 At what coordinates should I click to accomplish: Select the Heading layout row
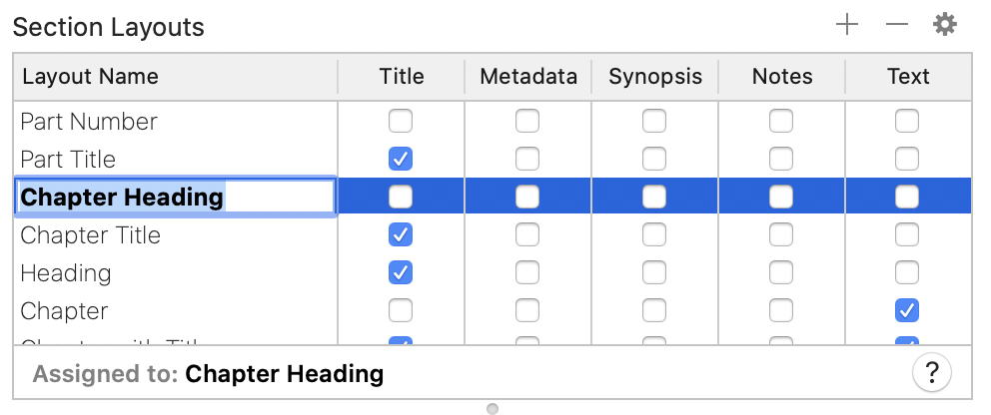(x=66, y=273)
